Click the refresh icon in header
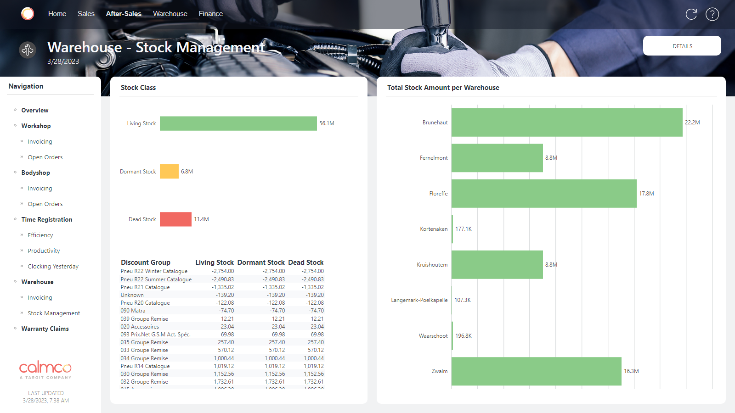 (691, 14)
